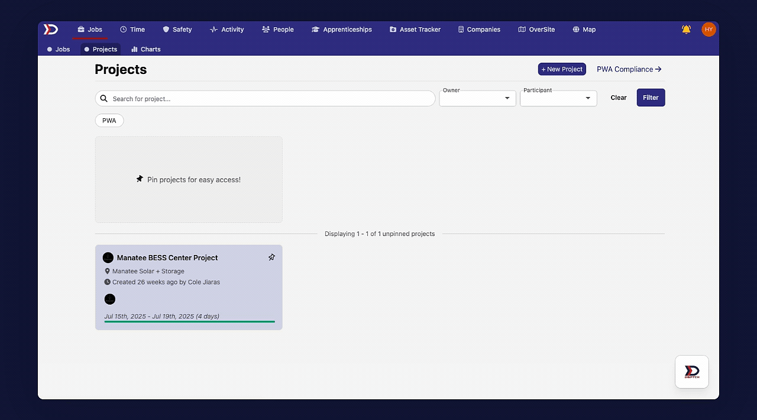Expand the Owner dropdown

click(x=477, y=98)
